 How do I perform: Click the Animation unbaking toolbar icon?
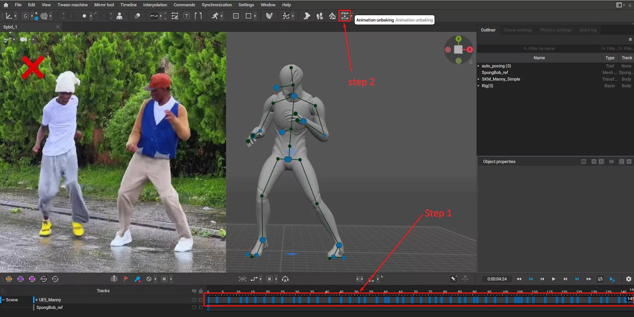coord(345,16)
